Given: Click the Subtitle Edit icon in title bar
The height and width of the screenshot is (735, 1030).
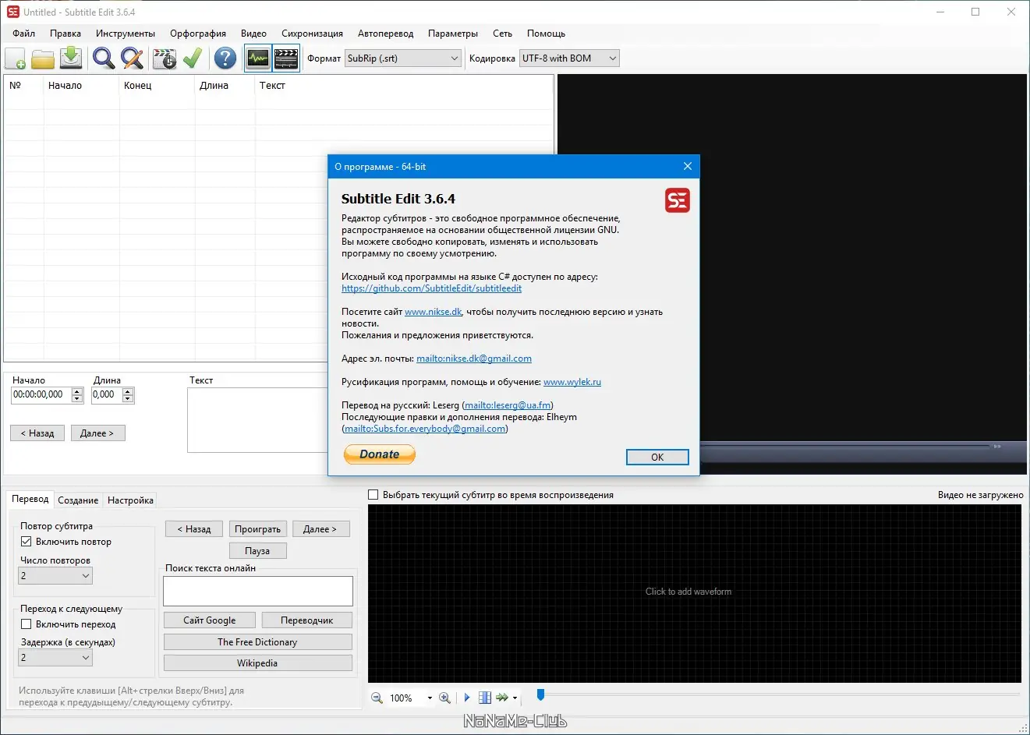Looking at the screenshot, I should coord(12,12).
